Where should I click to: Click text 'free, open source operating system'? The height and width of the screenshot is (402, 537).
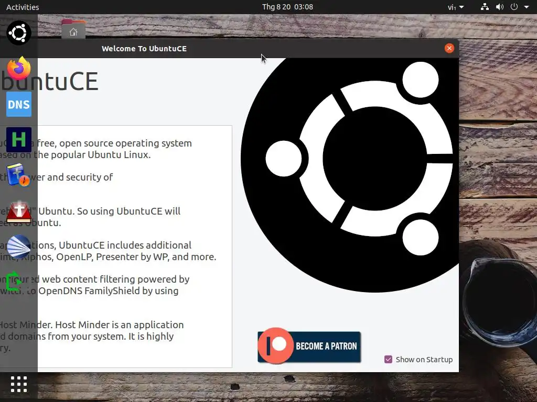point(114,143)
